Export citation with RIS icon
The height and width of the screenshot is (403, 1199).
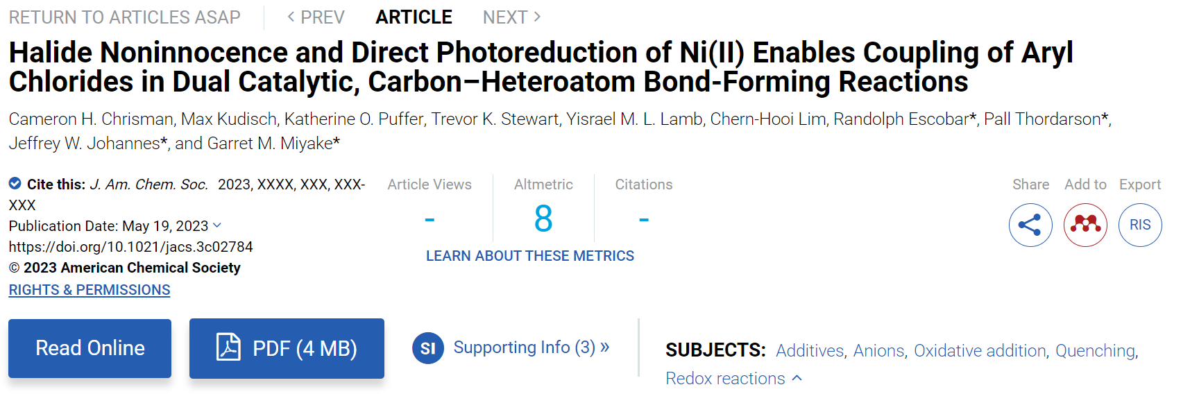point(1140,225)
